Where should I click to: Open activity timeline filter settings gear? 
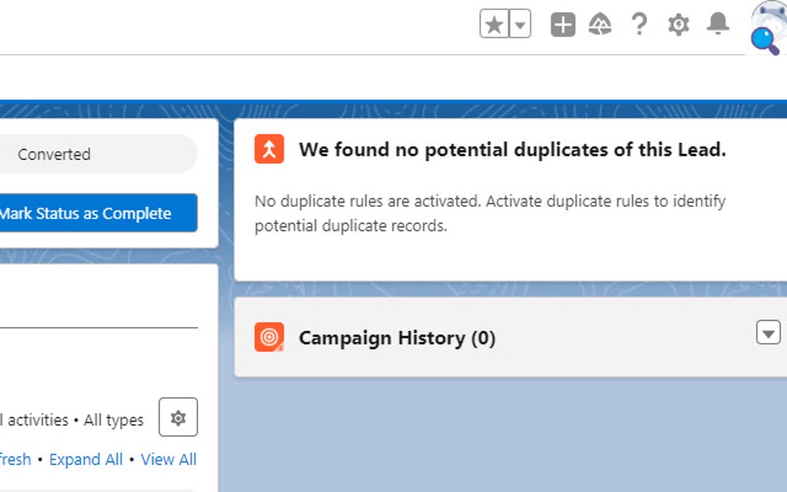178,417
